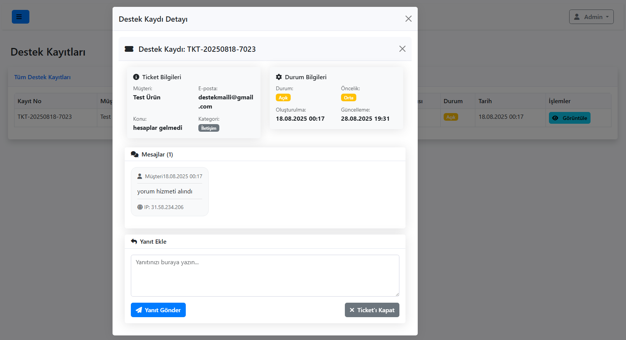Click the Orta priority badge
This screenshot has width=626, height=340.
pyautogui.click(x=348, y=97)
